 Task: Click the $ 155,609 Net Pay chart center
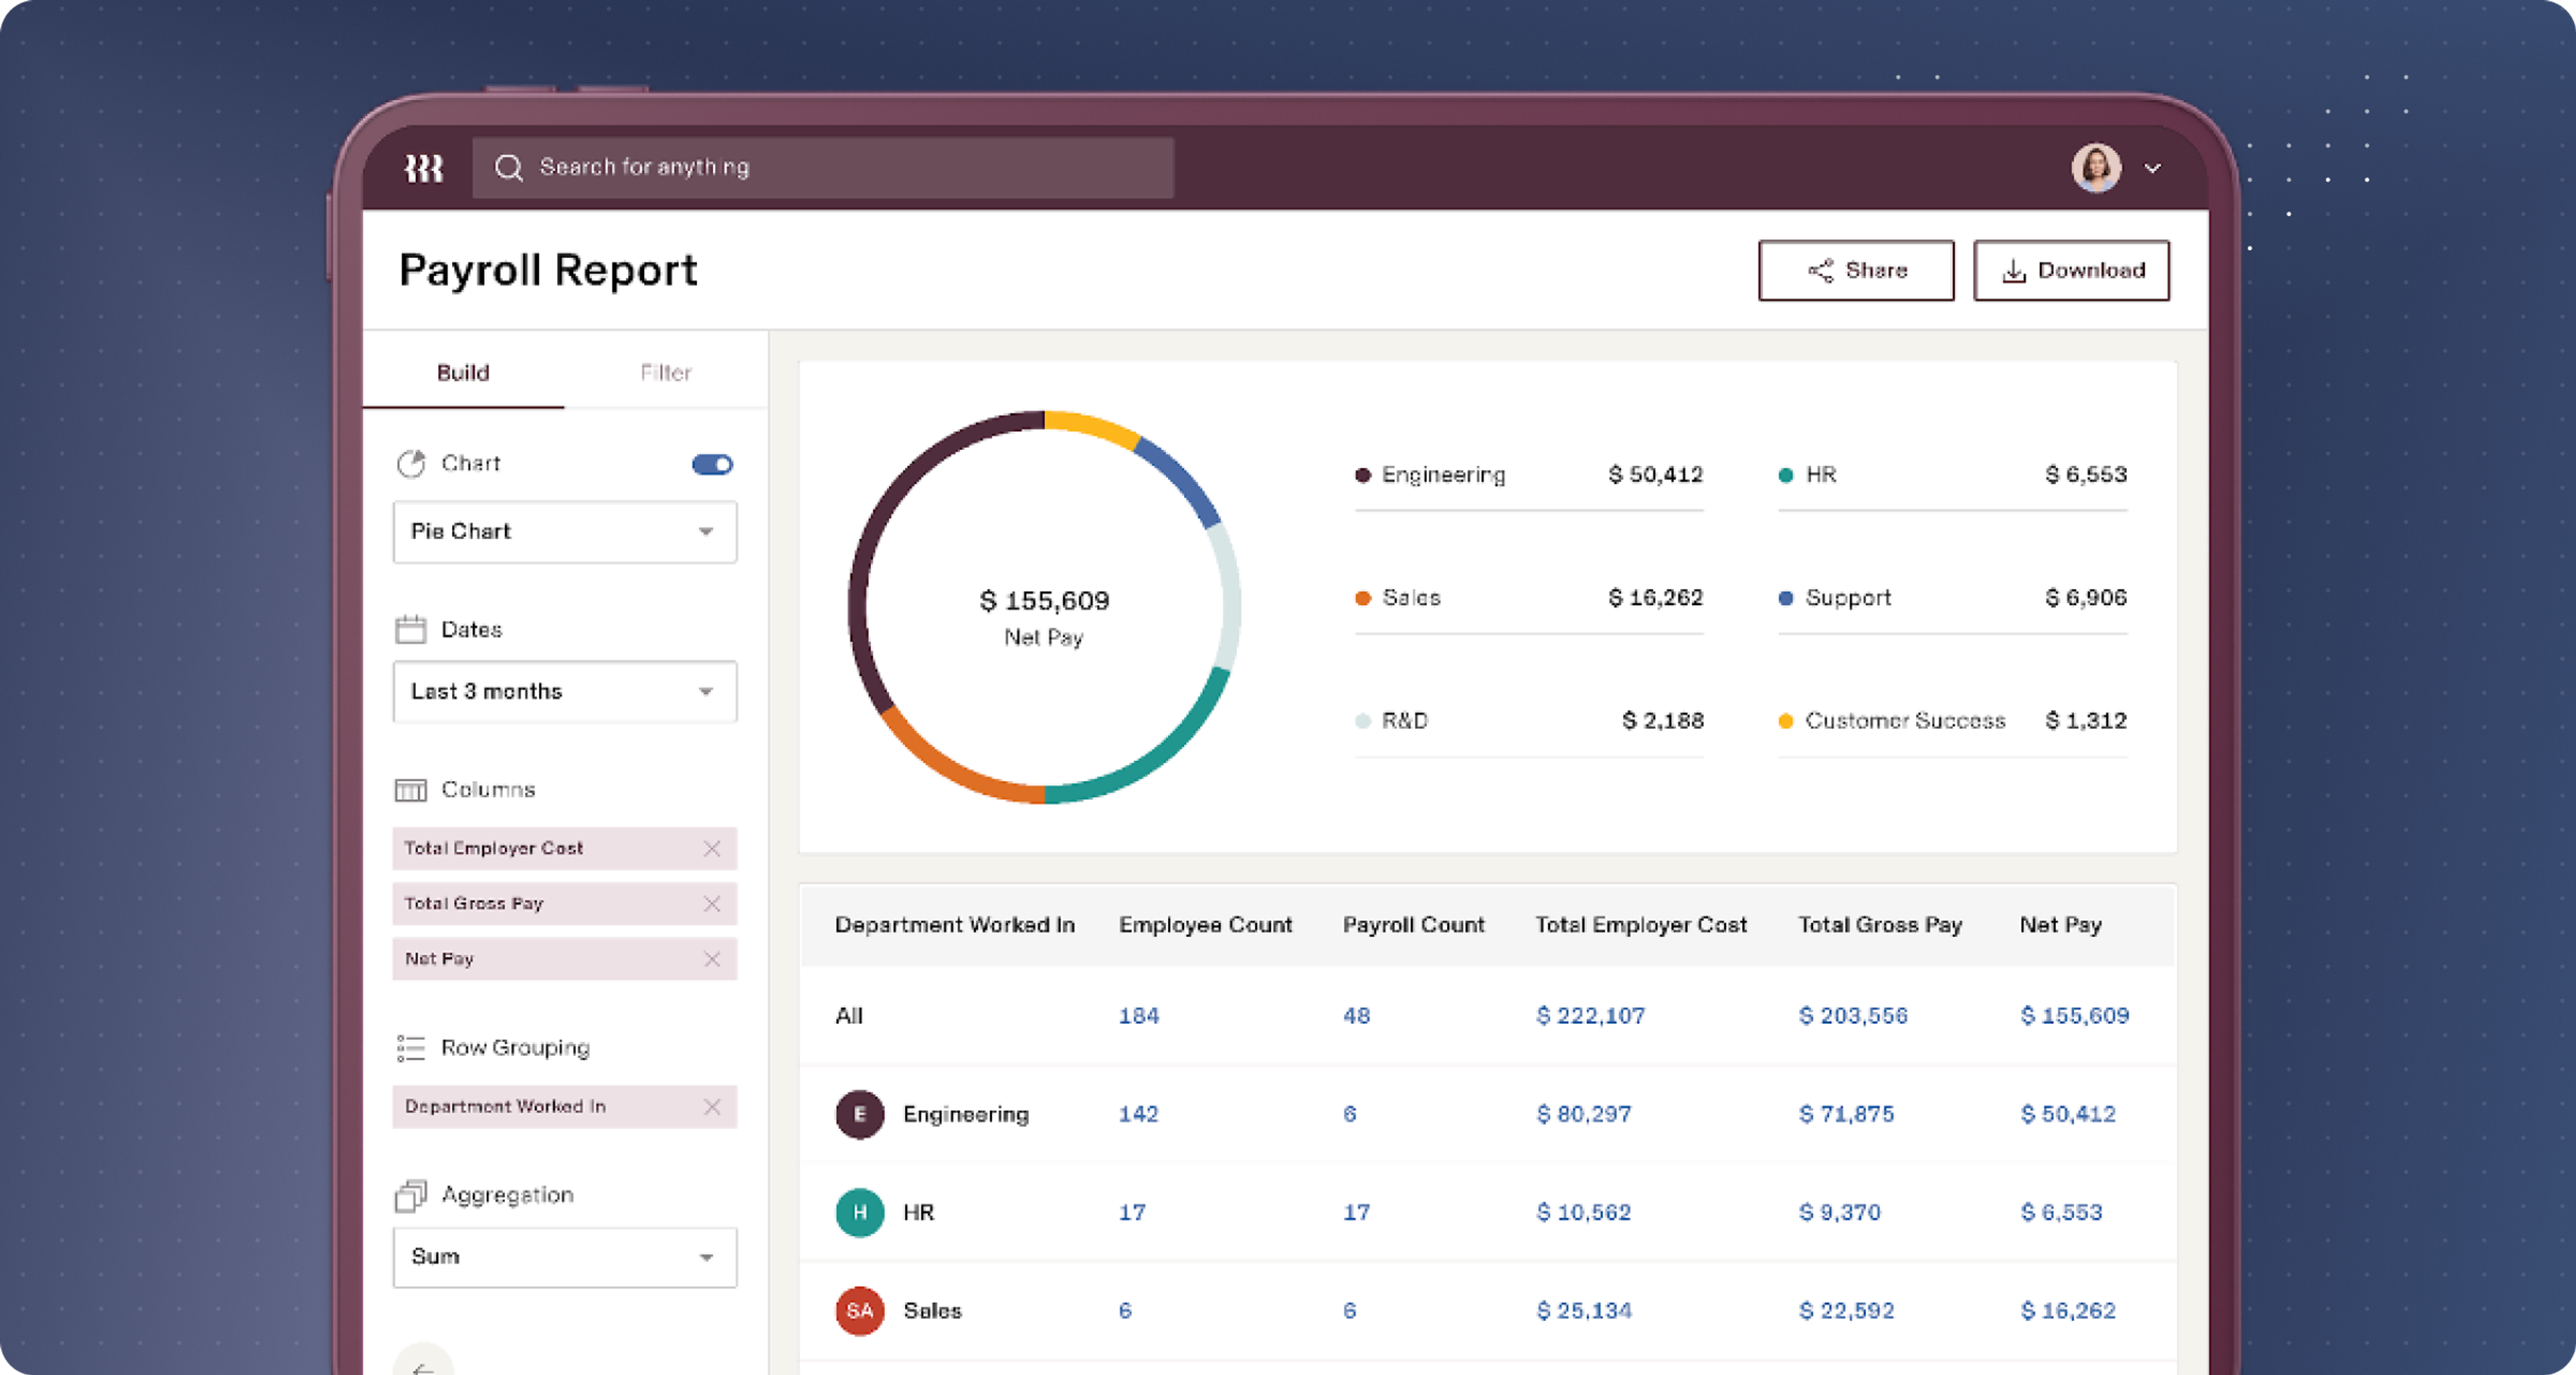(x=1044, y=601)
